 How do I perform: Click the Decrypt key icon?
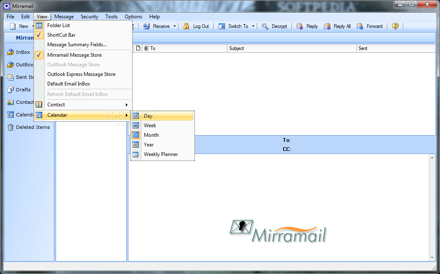pos(265,26)
